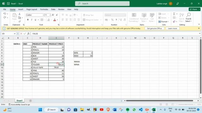202x113 pixels.
Task: Toggle Italic formatting
Action: pyautogui.click(x=32, y=20)
